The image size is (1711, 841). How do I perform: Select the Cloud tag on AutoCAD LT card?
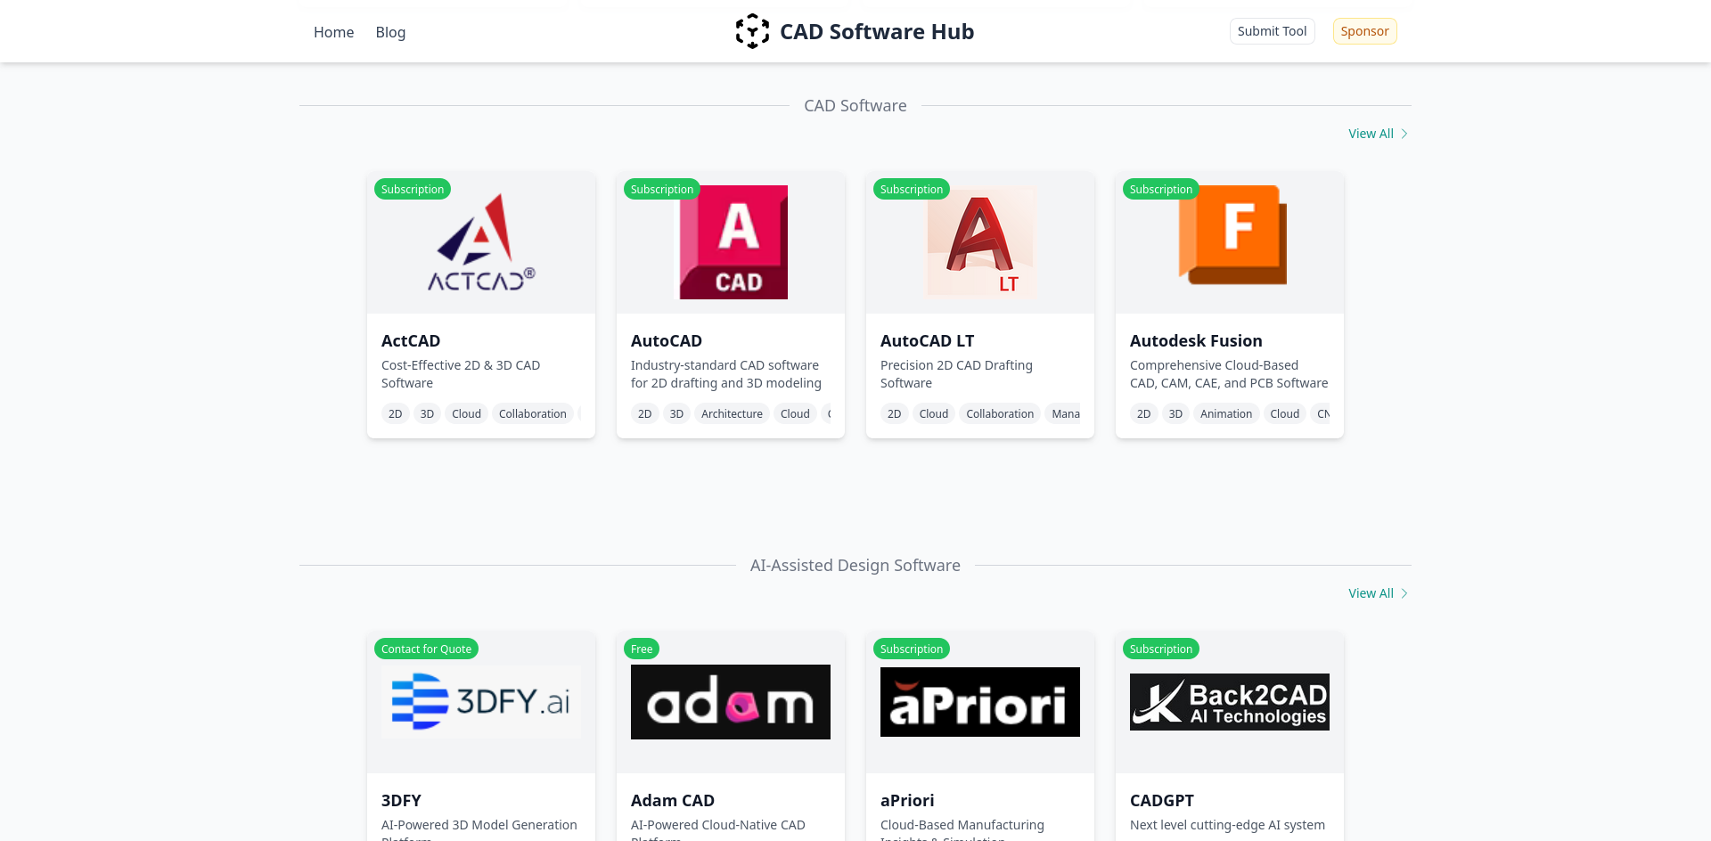point(934,413)
